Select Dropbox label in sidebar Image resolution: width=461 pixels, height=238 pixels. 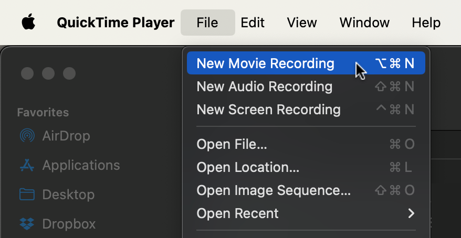click(x=69, y=224)
